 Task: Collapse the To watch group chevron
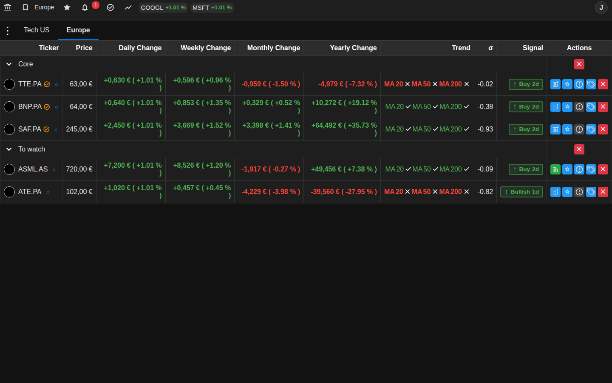coord(9,149)
